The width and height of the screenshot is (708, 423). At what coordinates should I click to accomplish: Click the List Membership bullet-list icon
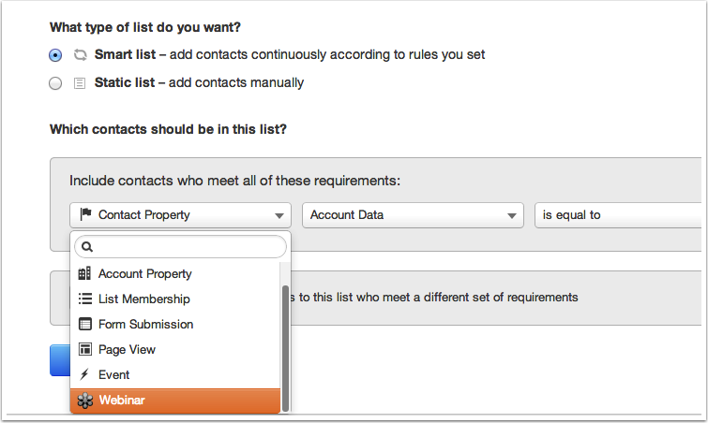click(85, 299)
